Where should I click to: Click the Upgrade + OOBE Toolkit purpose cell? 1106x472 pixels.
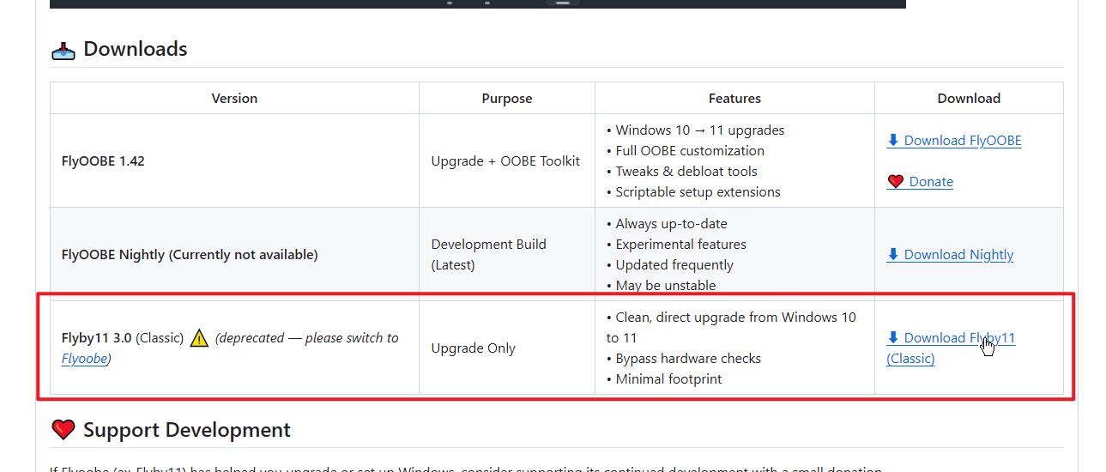click(505, 161)
